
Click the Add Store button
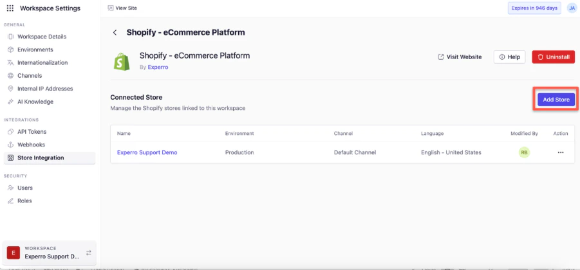point(556,100)
